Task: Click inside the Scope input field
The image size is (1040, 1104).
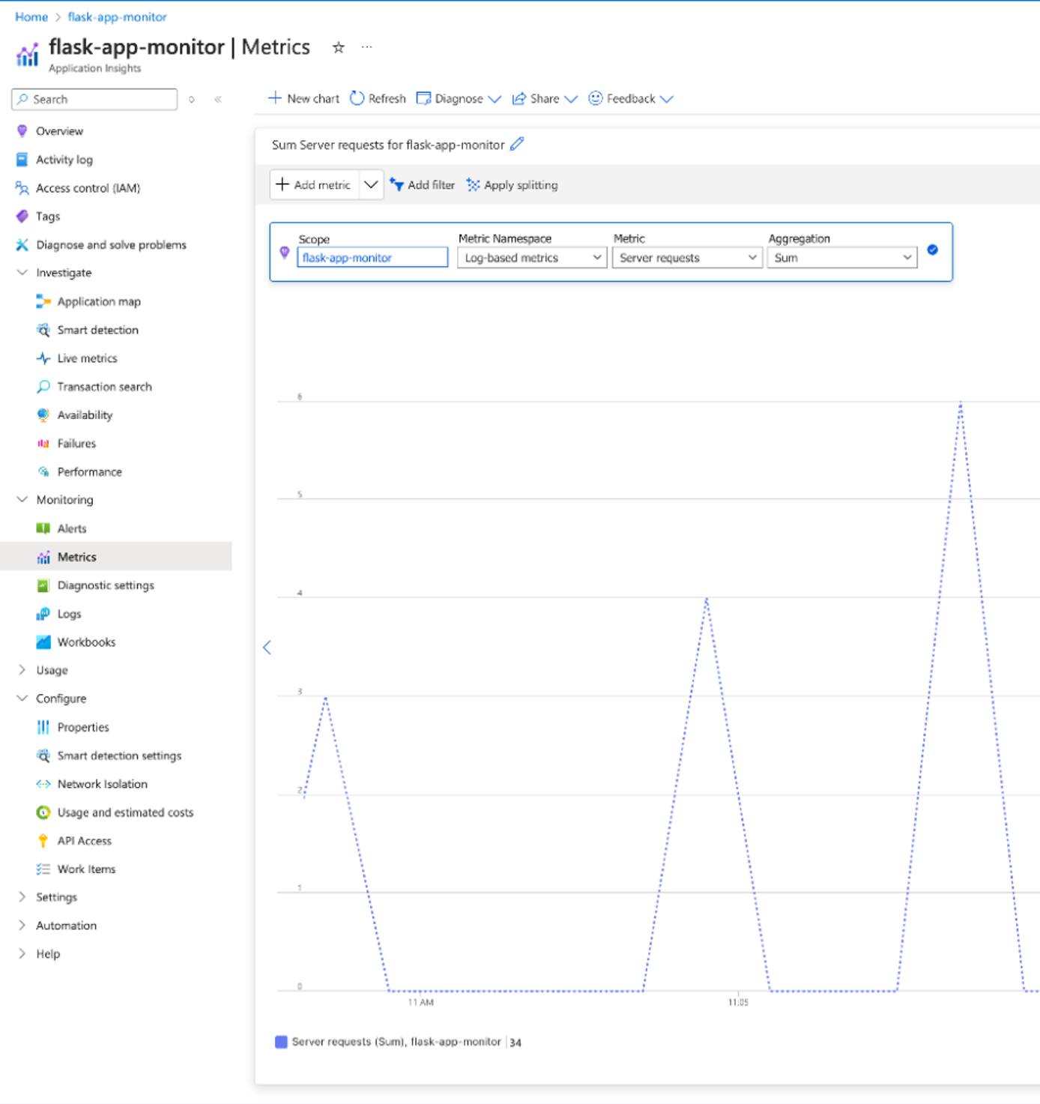Action: [372, 257]
